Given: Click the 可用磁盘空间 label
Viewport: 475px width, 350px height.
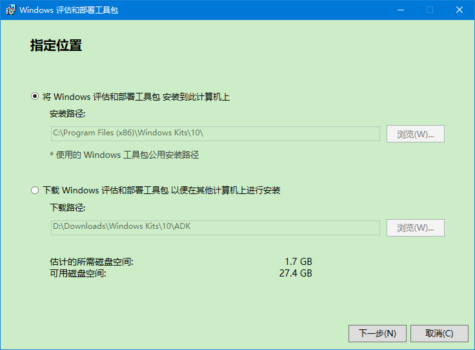Looking at the screenshot, I should pyautogui.click(x=78, y=273).
